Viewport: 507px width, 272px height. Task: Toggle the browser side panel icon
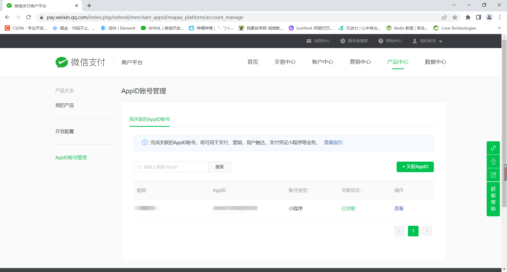(478, 17)
